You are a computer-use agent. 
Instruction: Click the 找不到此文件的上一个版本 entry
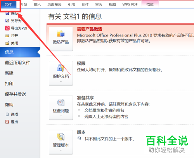[110, 139]
